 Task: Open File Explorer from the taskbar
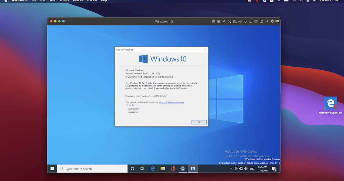coord(163,169)
